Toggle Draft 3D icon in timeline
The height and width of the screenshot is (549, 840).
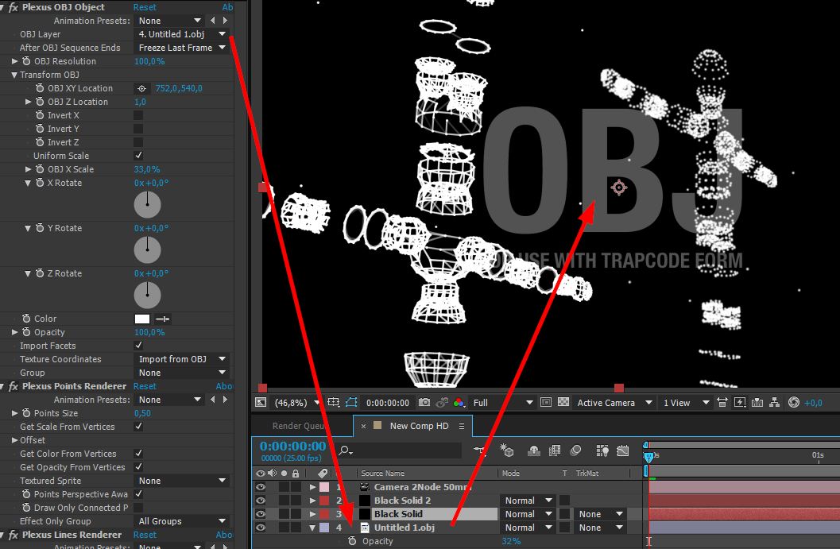506,450
